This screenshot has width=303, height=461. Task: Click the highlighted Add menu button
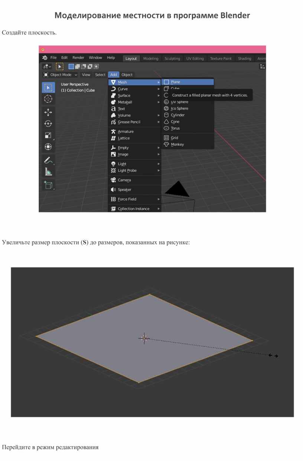(114, 75)
